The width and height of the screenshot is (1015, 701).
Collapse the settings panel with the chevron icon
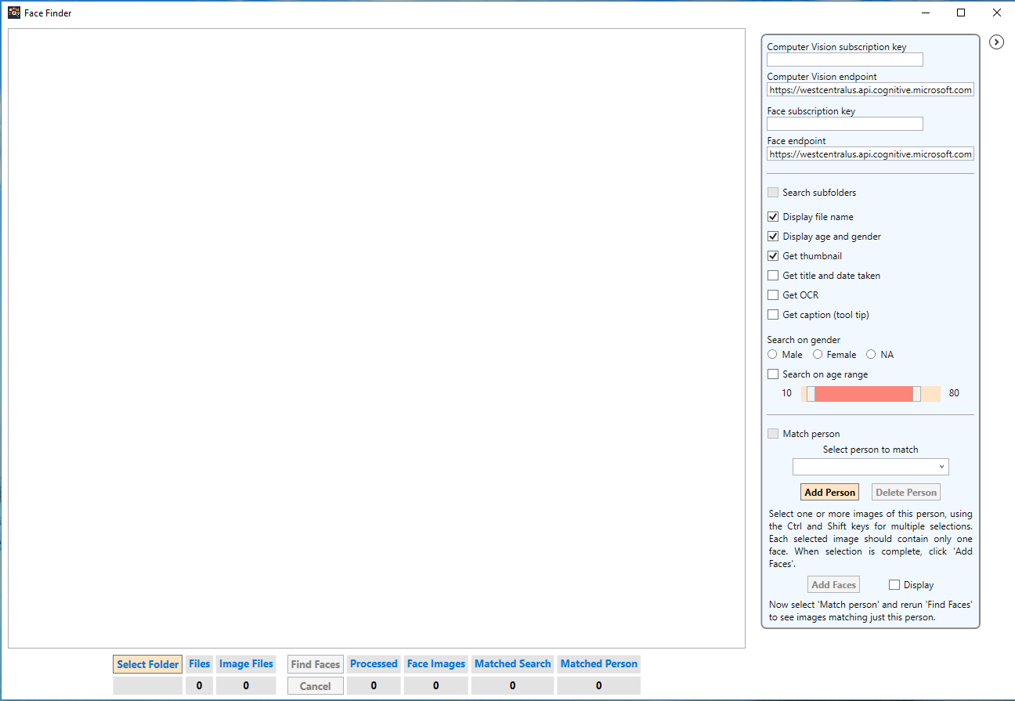point(996,42)
